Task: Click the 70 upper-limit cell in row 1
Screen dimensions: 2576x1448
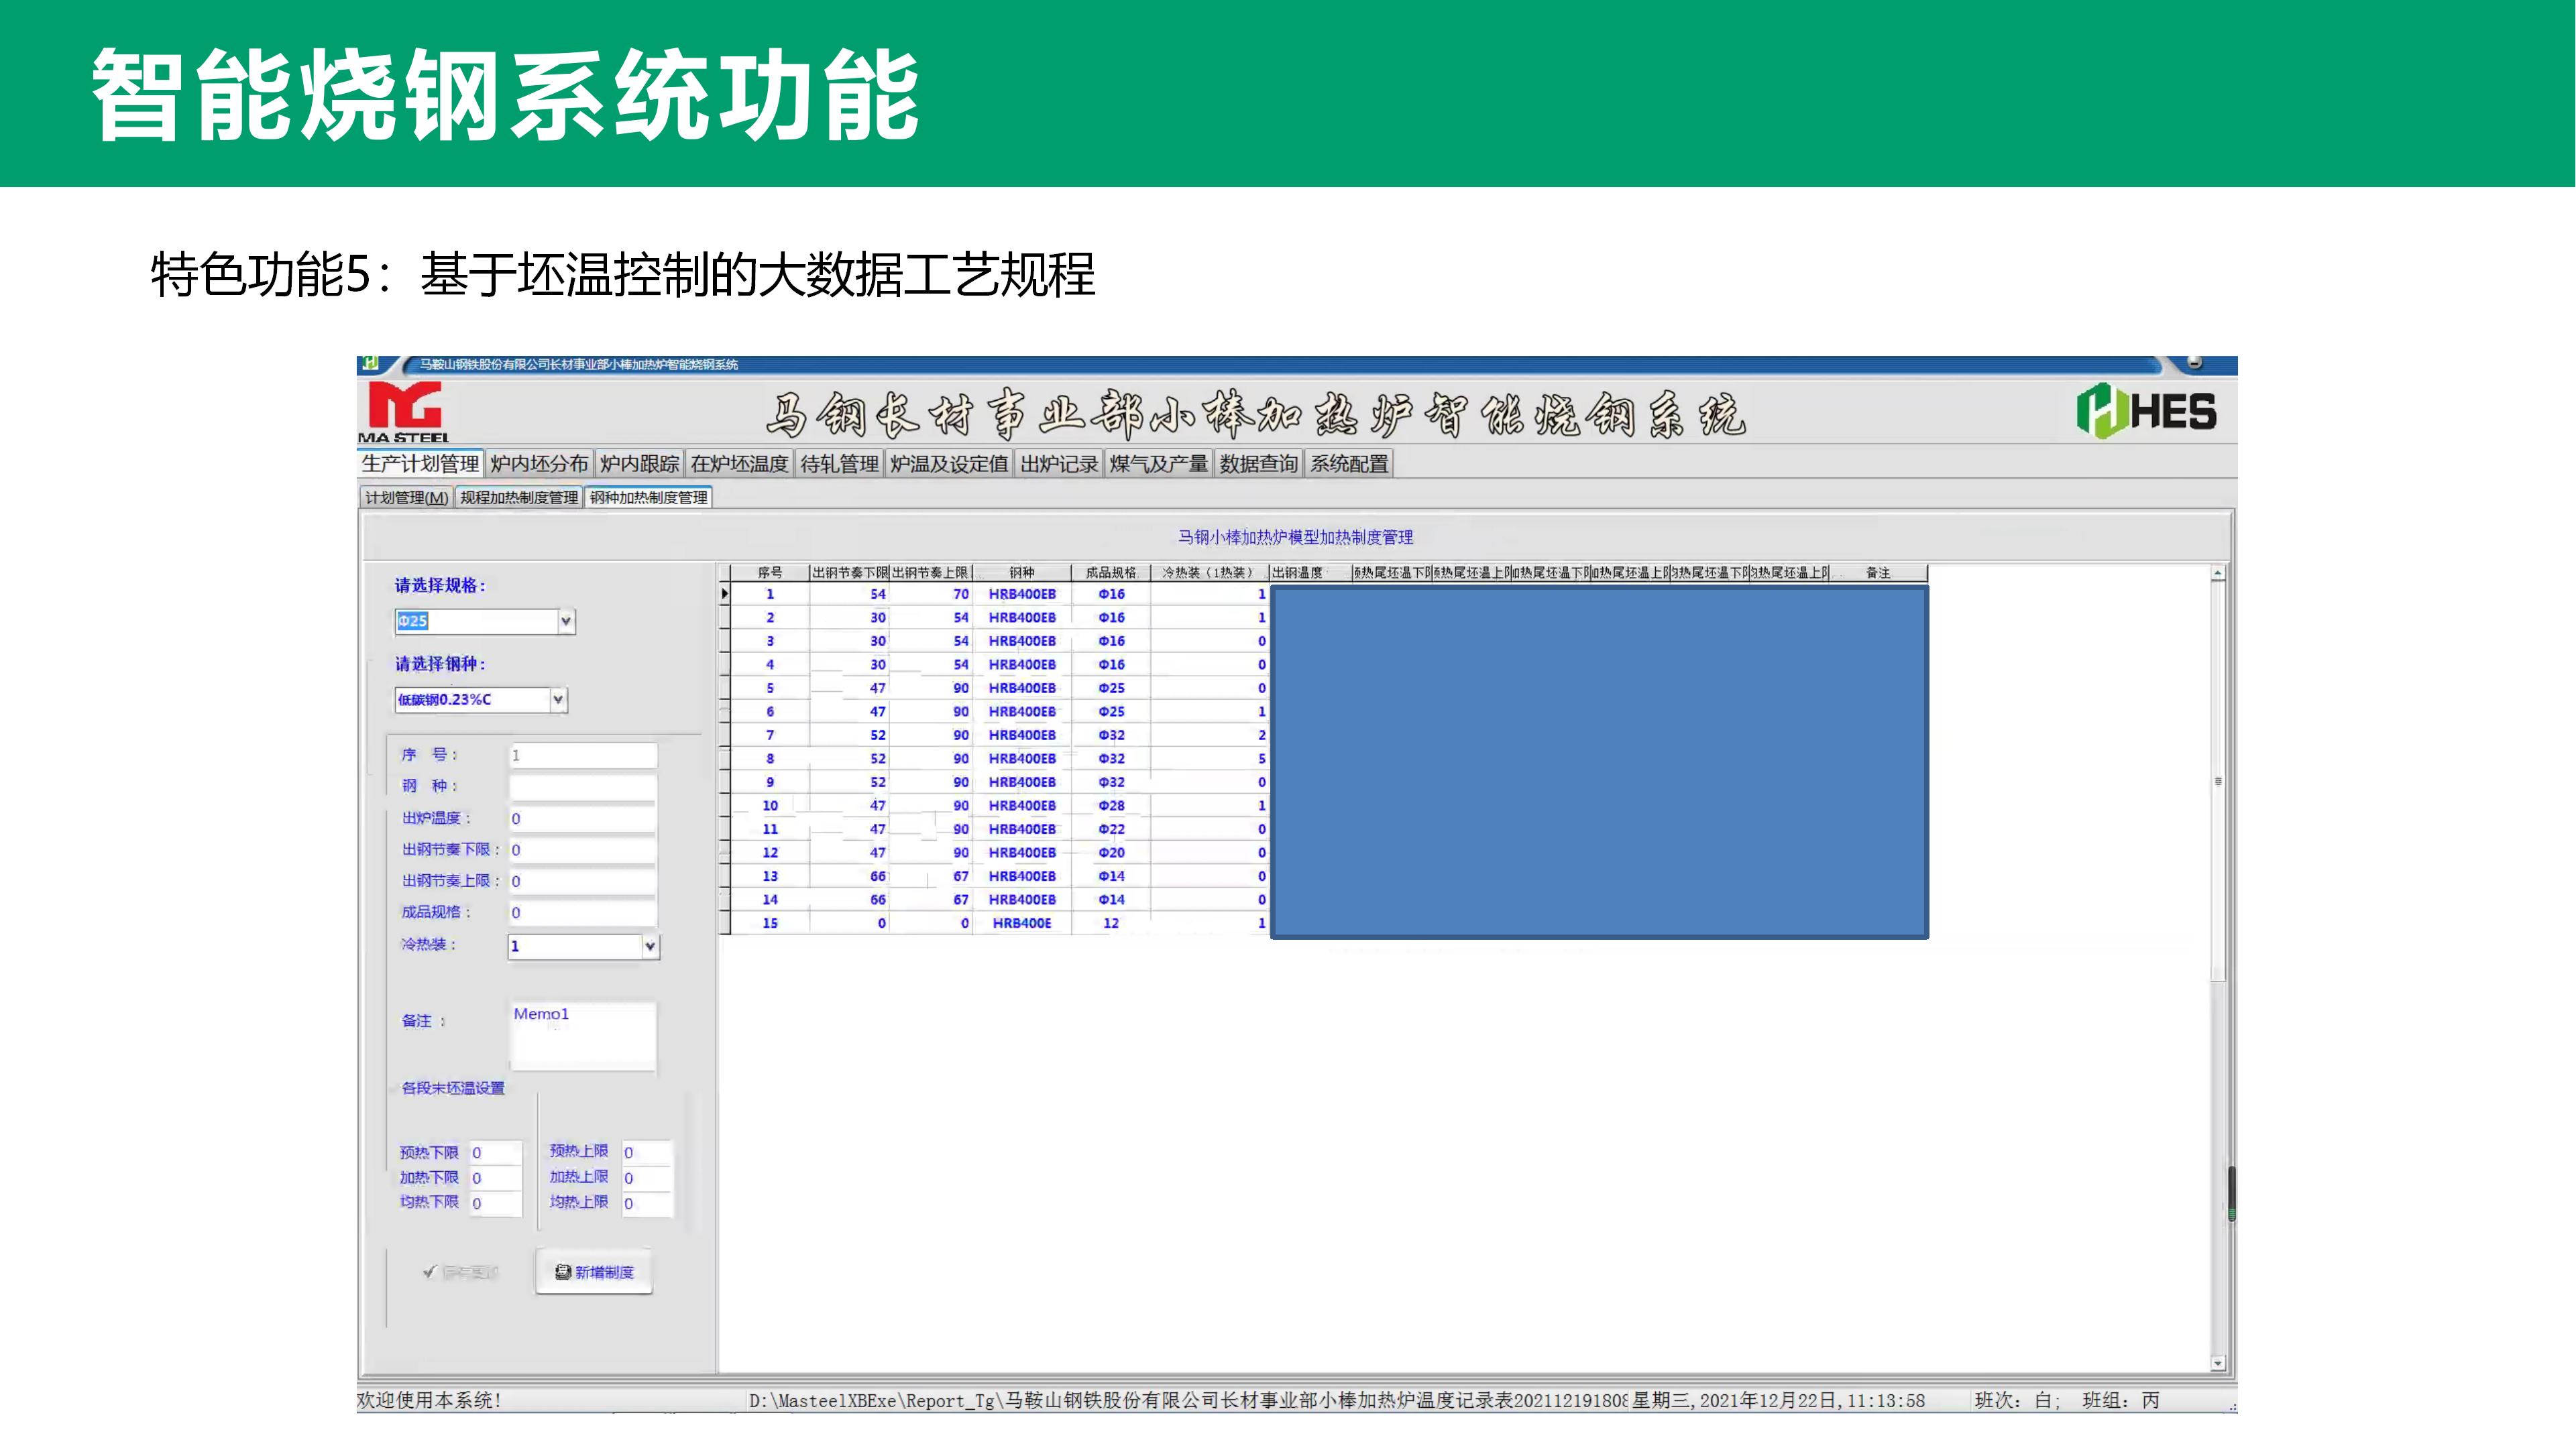Action: 931,593
